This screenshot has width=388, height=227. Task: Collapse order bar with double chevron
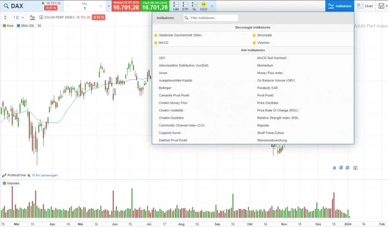[212, 6]
